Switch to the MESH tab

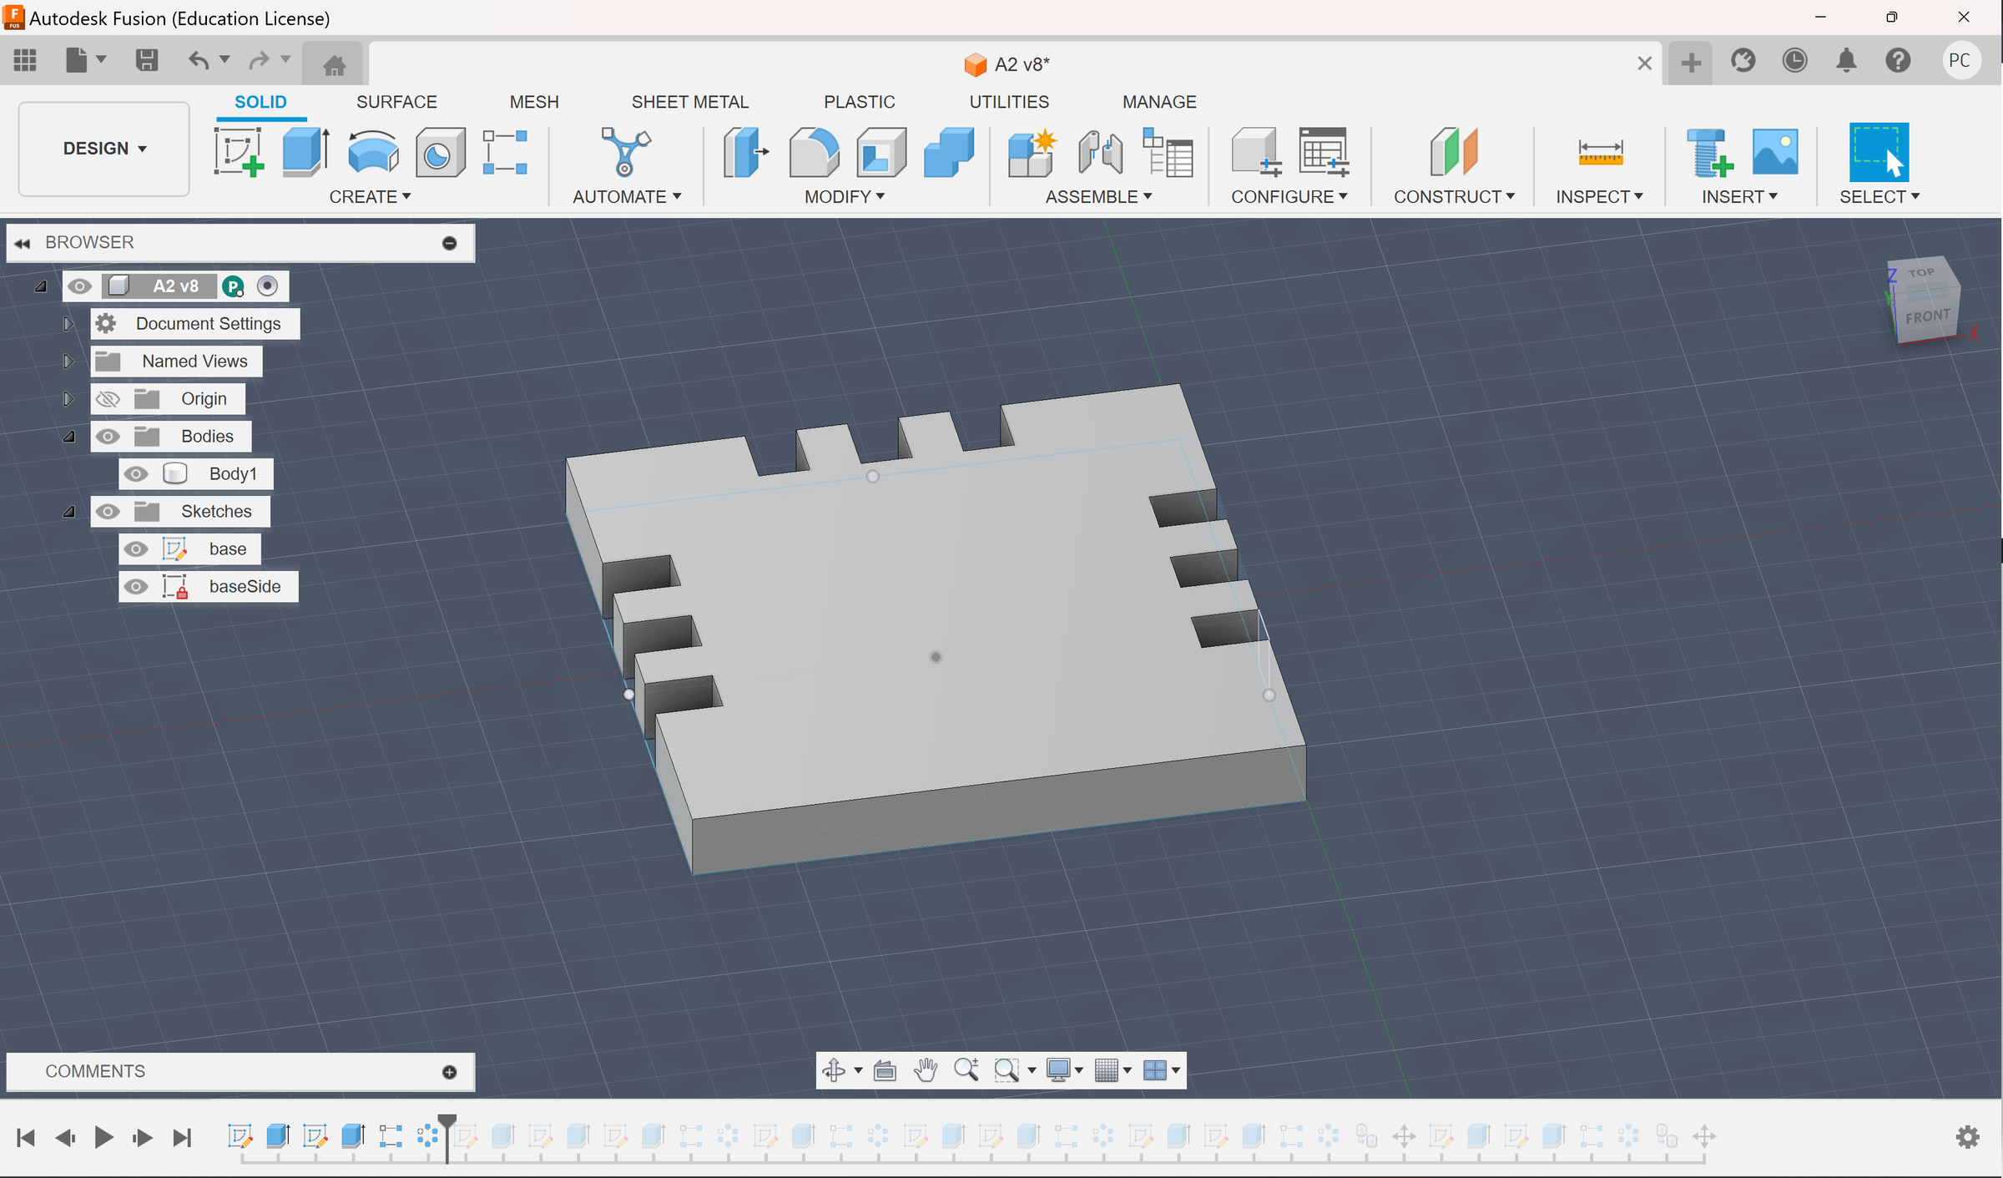coord(534,102)
